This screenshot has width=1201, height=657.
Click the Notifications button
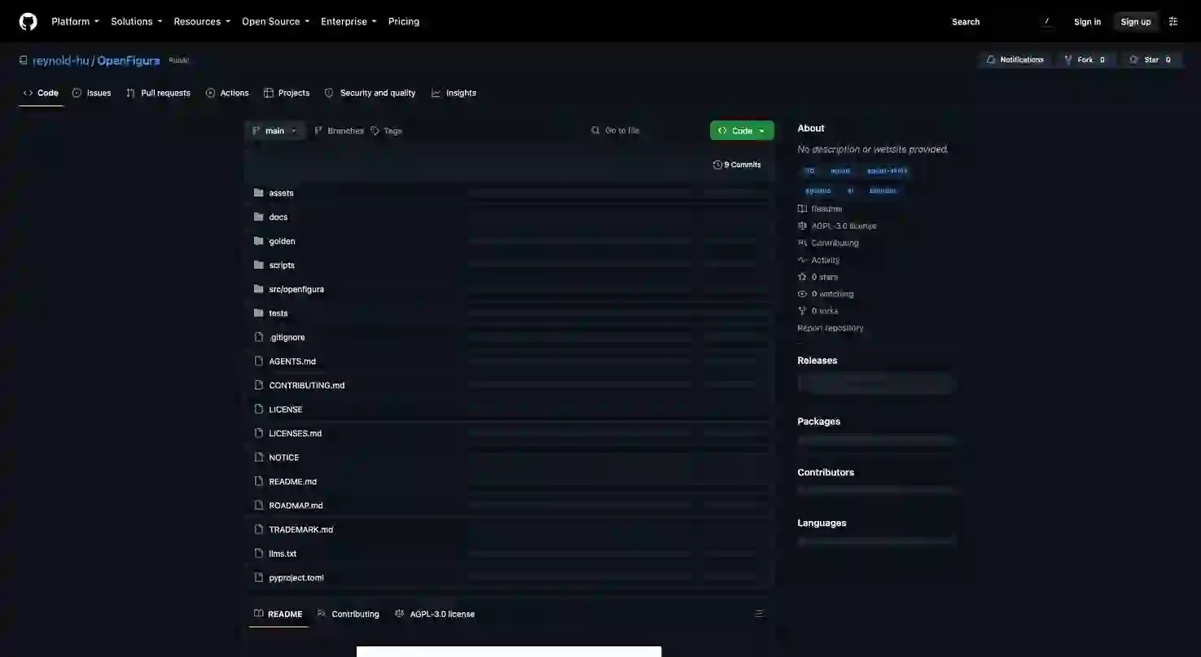tap(1015, 60)
